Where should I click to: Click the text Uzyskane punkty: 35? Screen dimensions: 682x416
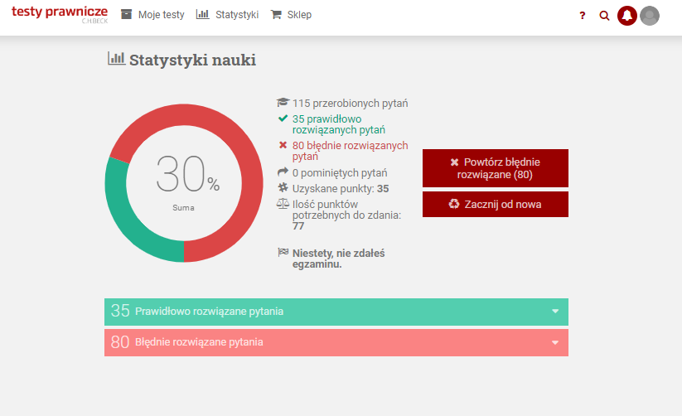click(341, 188)
